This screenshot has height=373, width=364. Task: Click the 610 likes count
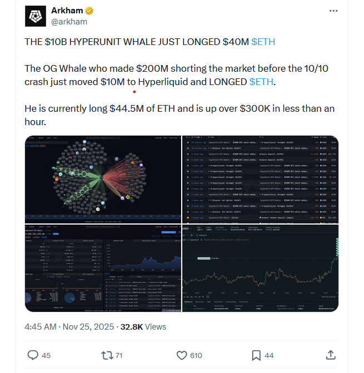[x=196, y=355]
